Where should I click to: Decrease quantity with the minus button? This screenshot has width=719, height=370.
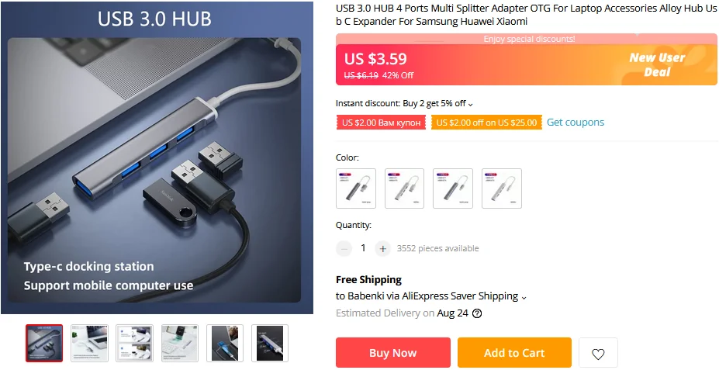click(344, 248)
